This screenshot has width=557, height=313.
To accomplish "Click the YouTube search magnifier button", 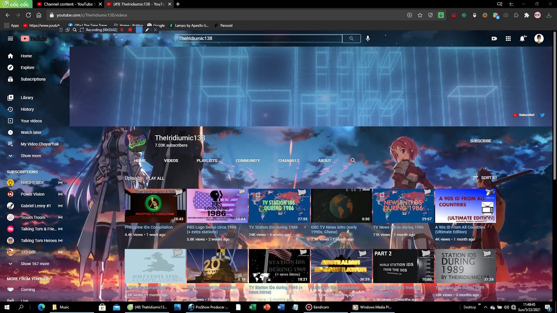I will [x=352, y=39].
